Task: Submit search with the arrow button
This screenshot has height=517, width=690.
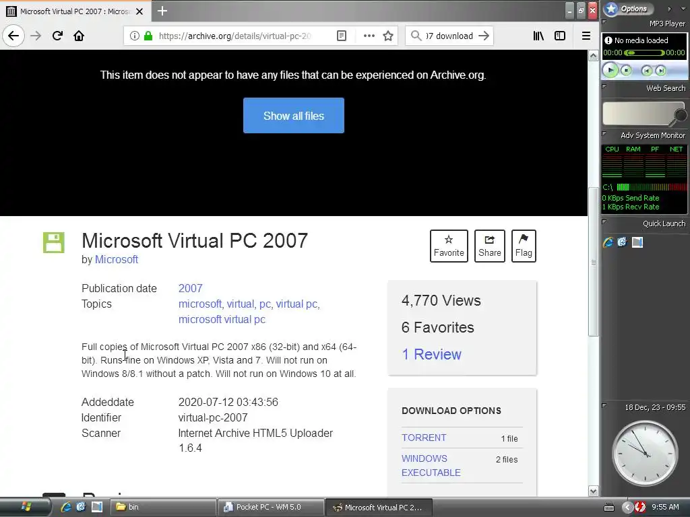Action: pyautogui.click(x=484, y=36)
